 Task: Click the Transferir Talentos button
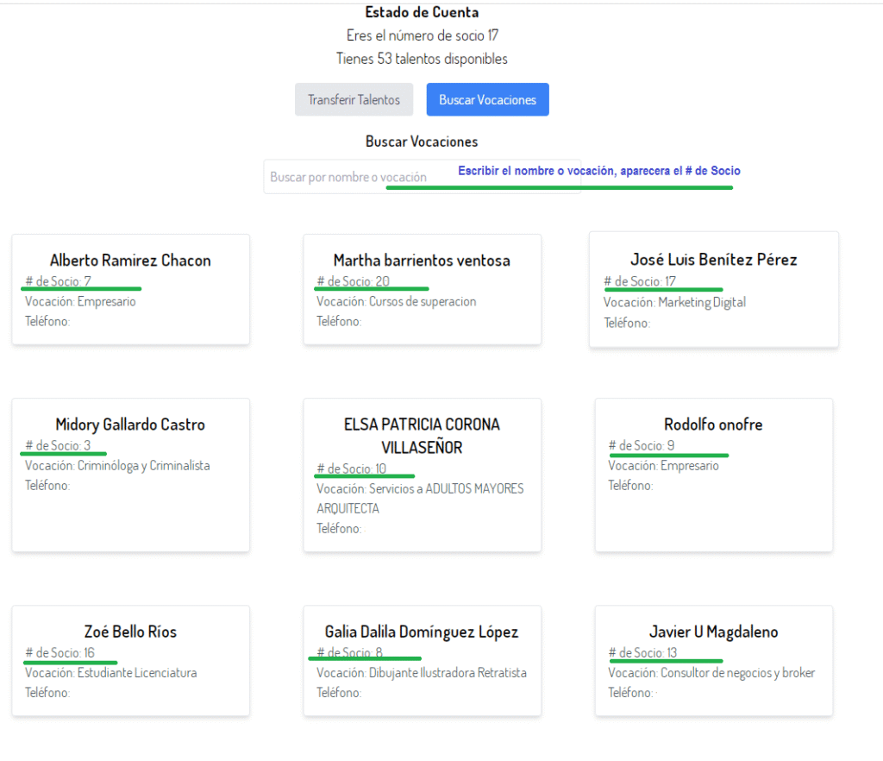click(x=354, y=100)
